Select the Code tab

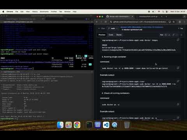[x=111, y=35]
